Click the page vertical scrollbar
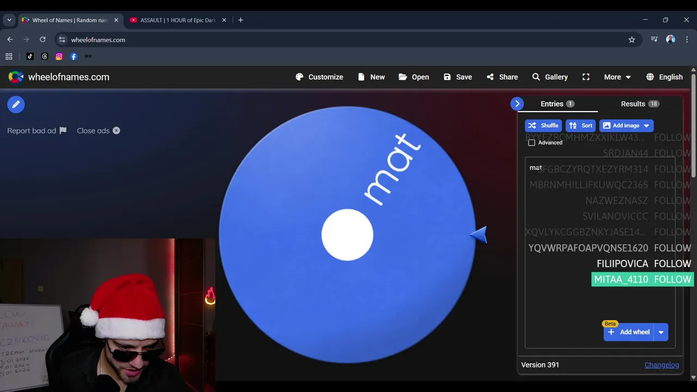 pyautogui.click(x=693, y=125)
